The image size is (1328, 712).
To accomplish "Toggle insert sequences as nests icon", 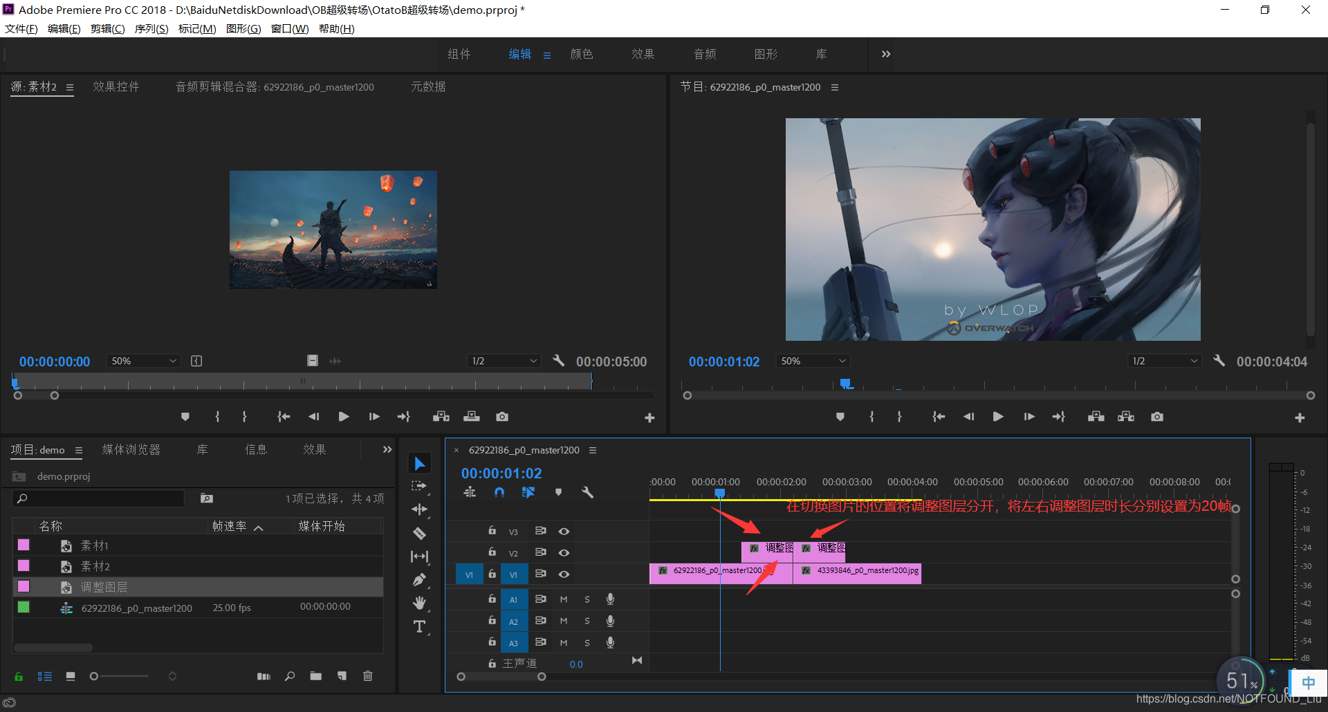I will pos(470,492).
